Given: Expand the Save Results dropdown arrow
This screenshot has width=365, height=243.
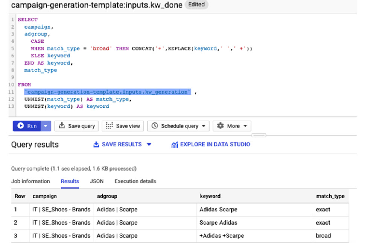Looking at the screenshot, I should [149, 145].
